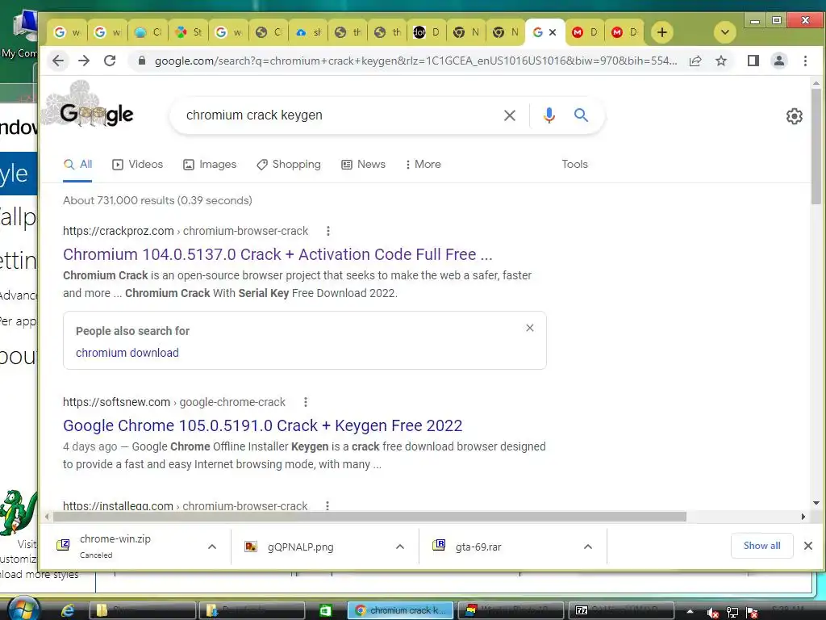The width and height of the screenshot is (826, 620).
Task: Close the active Google search tab
Action: [x=553, y=32]
